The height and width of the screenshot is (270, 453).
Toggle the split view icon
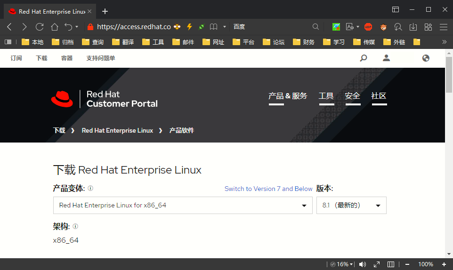point(391,264)
